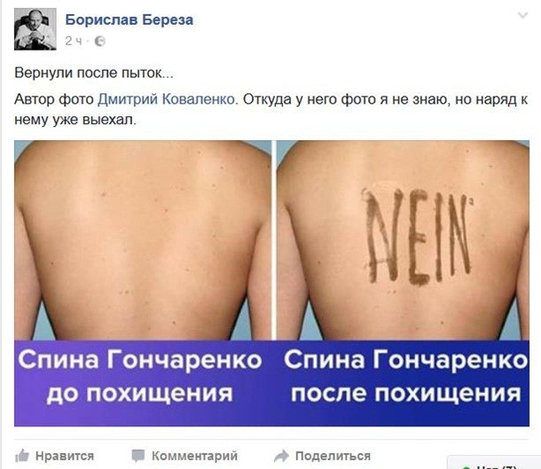Click the Комментарий label
The width and height of the screenshot is (541, 469).
point(194,456)
